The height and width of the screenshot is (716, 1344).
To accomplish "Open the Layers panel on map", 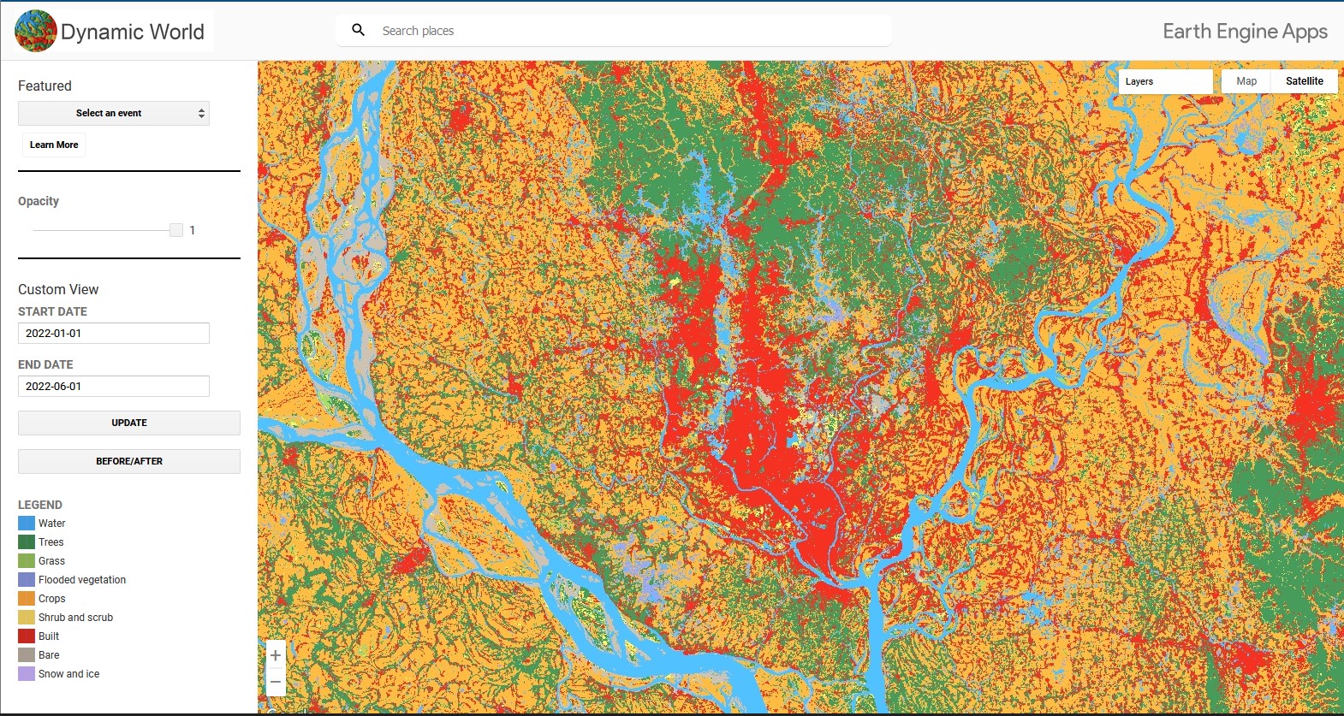I will tap(1166, 81).
